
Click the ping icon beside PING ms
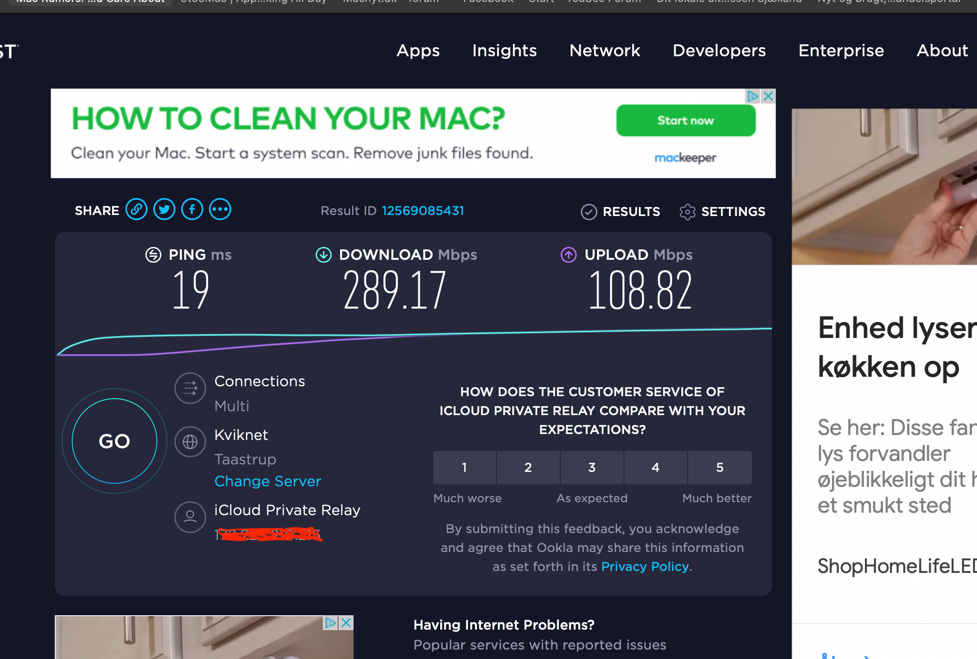pos(153,255)
